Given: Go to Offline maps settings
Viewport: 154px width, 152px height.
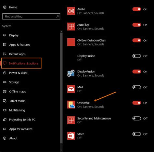Looking at the screenshot, I should pyautogui.click(x=18, y=92).
